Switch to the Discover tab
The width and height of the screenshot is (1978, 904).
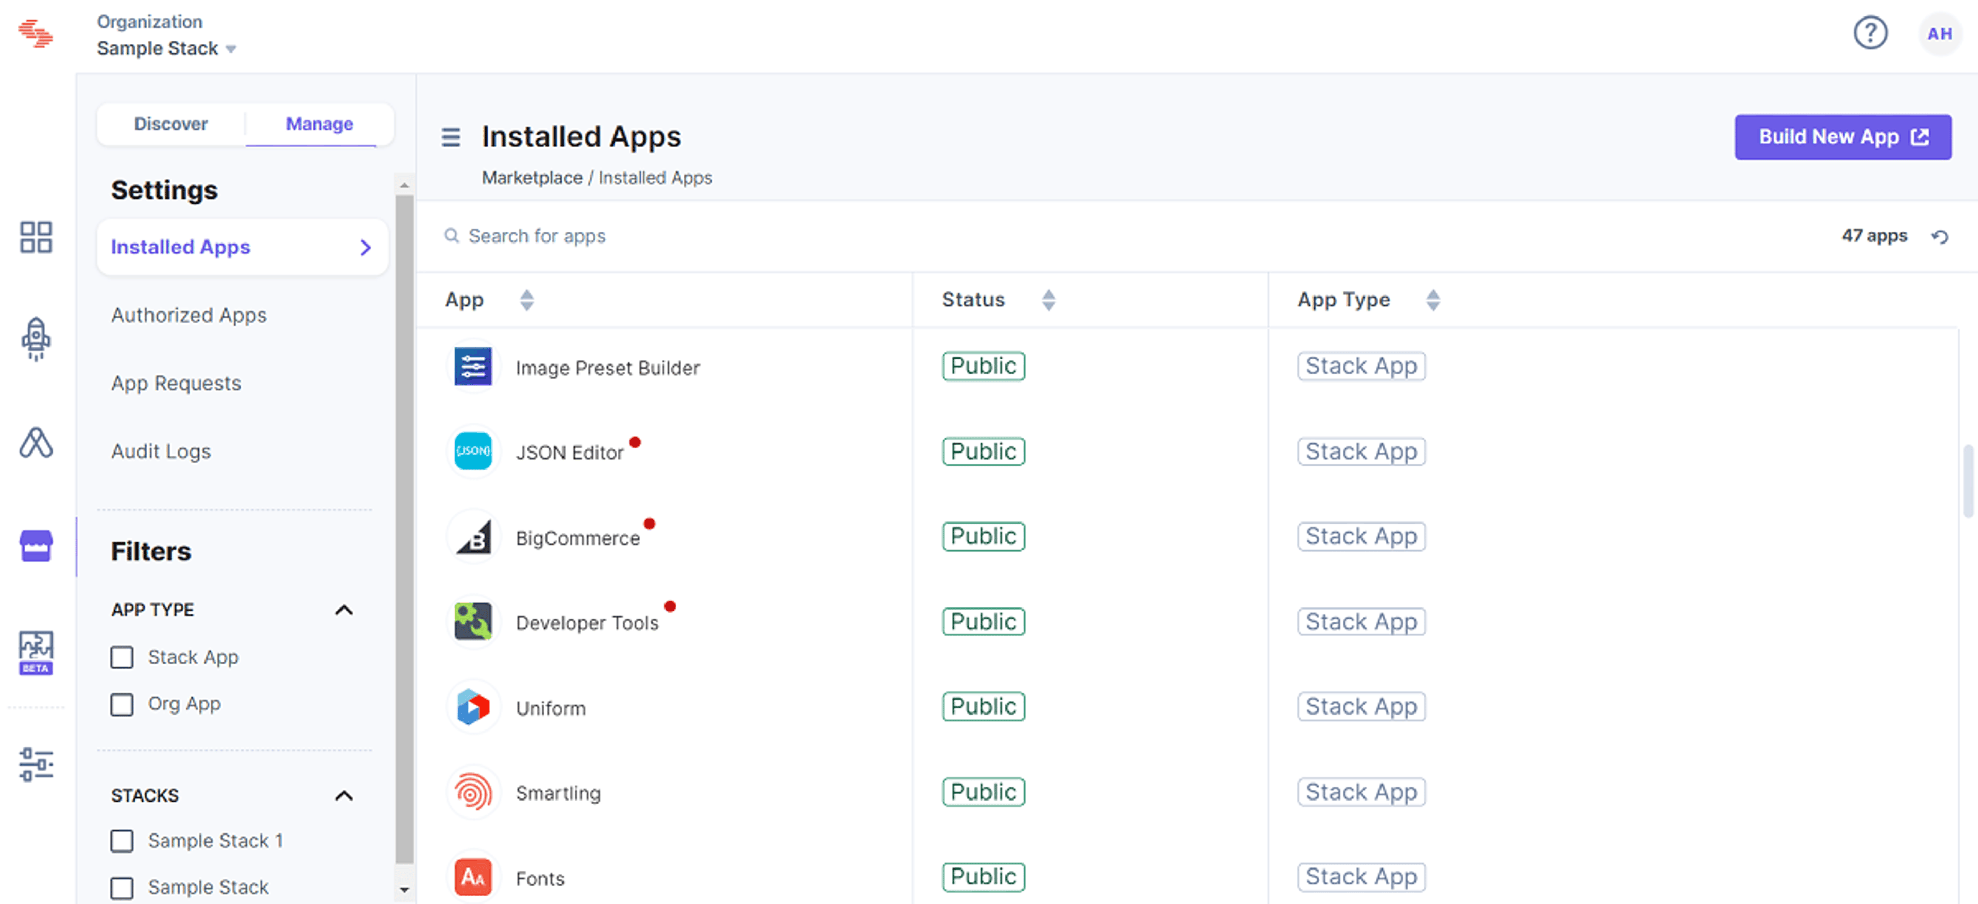[x=170, y=124]
